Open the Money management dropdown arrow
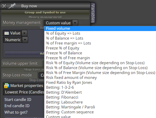 pyautogui.click(x=75, y=23)
